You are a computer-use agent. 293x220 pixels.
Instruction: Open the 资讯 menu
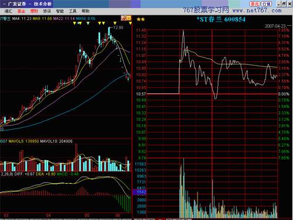click(x=47, y=11)
